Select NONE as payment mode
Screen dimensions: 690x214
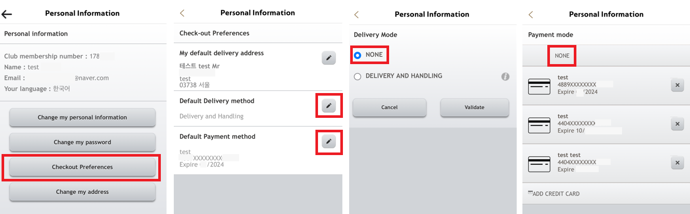click(x=562, y=56)
